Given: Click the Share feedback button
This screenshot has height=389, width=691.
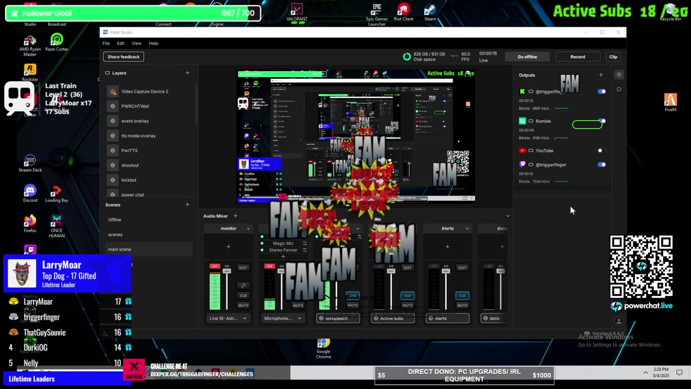Looking at the screenshot, I should [124, 57].
